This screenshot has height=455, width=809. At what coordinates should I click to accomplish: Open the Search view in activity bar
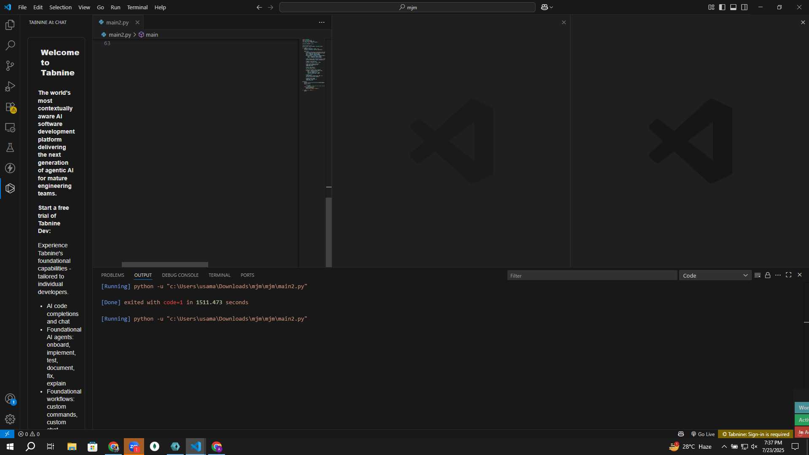[10, 45]
